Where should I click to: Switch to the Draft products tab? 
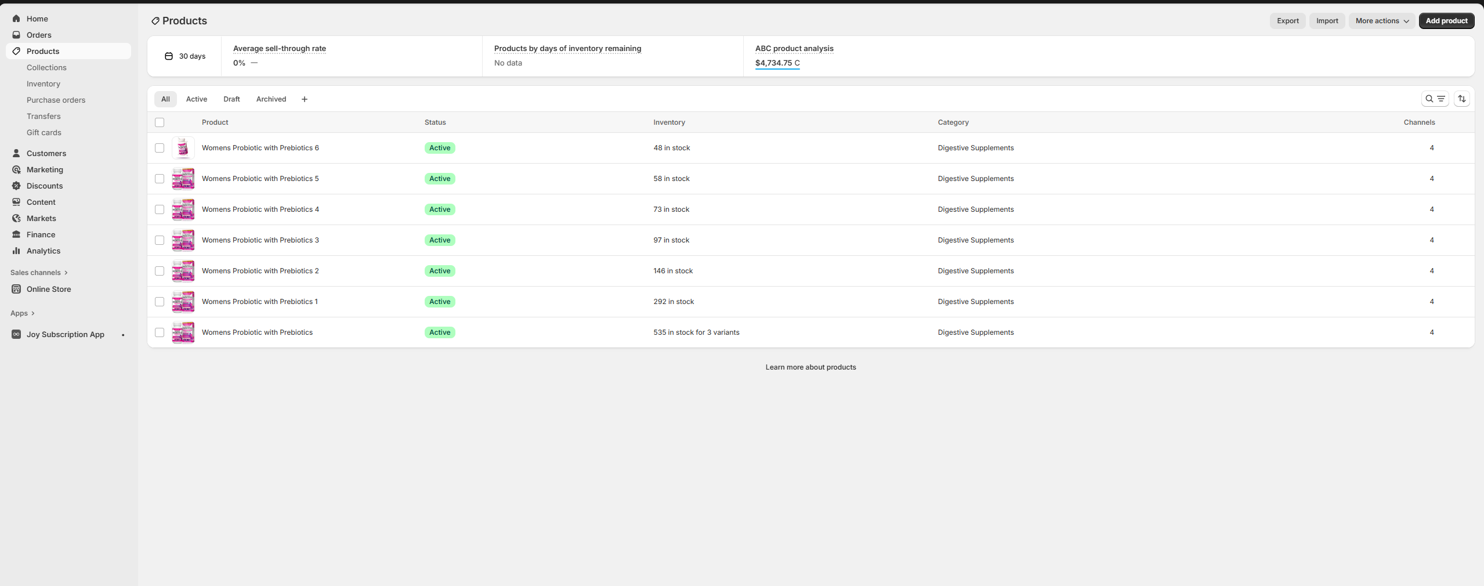pos(231,99)
